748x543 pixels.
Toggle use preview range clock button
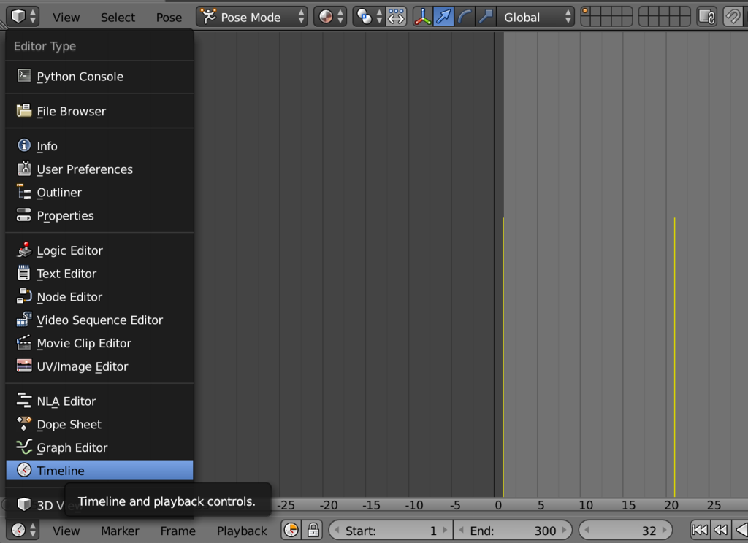coord(291,530)
